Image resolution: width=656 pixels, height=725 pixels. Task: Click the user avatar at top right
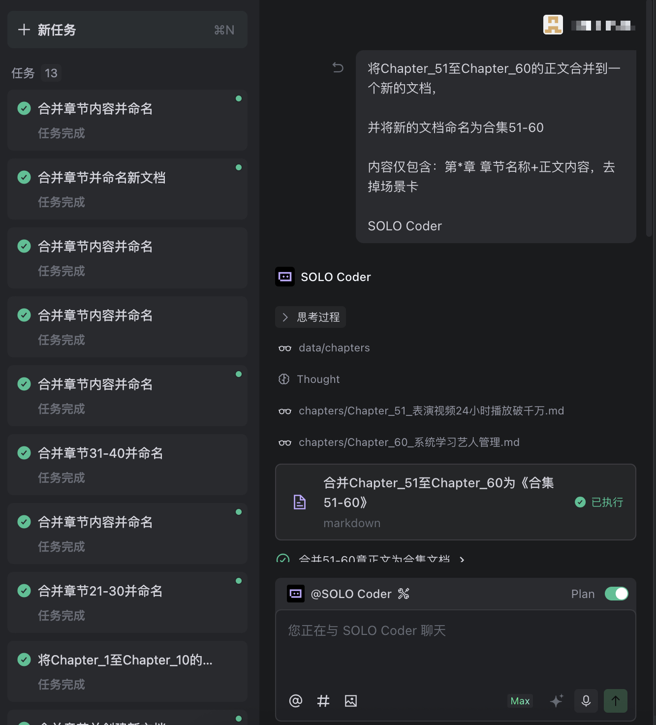[x=553, y=25]
